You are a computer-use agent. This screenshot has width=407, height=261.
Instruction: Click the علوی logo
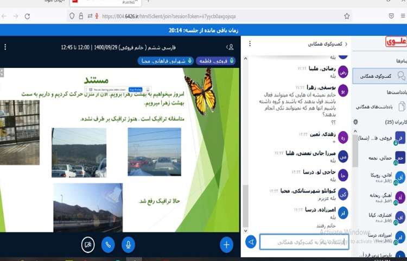click(x=396, y=42)
